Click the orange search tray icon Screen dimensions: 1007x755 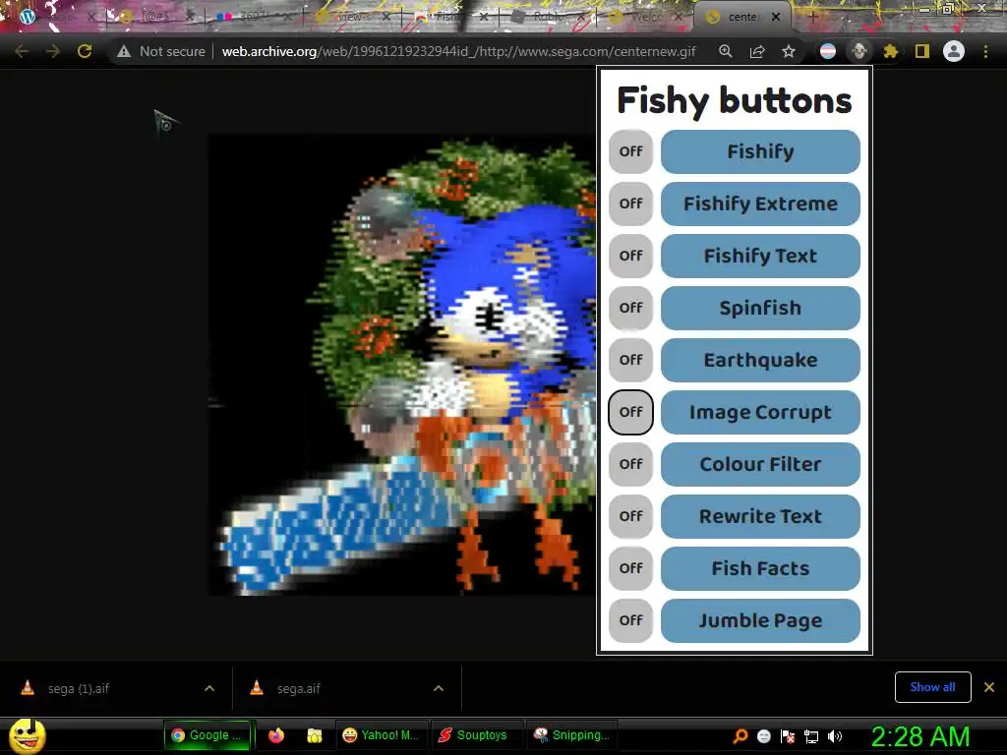[740, 736]
